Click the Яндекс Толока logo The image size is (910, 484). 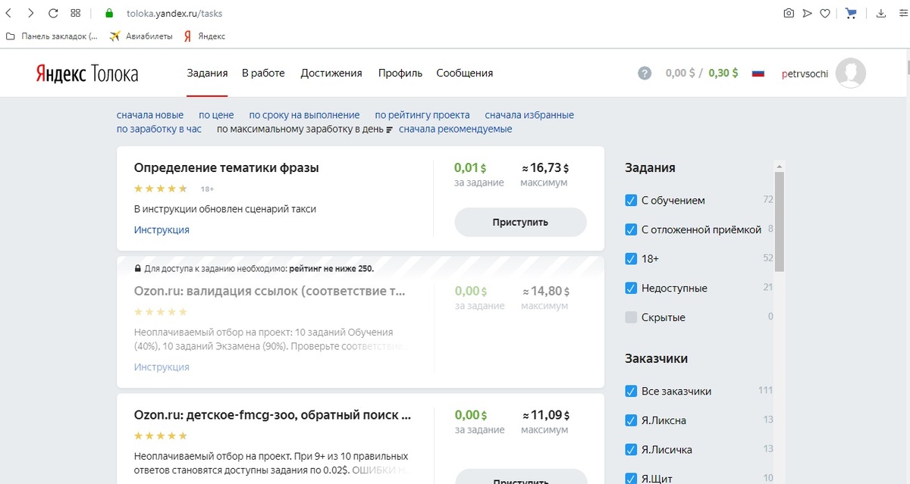coord(87,73)
